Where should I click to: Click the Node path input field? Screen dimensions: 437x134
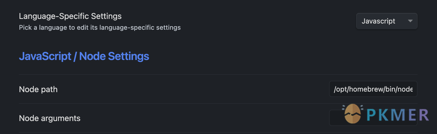(373, 89)
